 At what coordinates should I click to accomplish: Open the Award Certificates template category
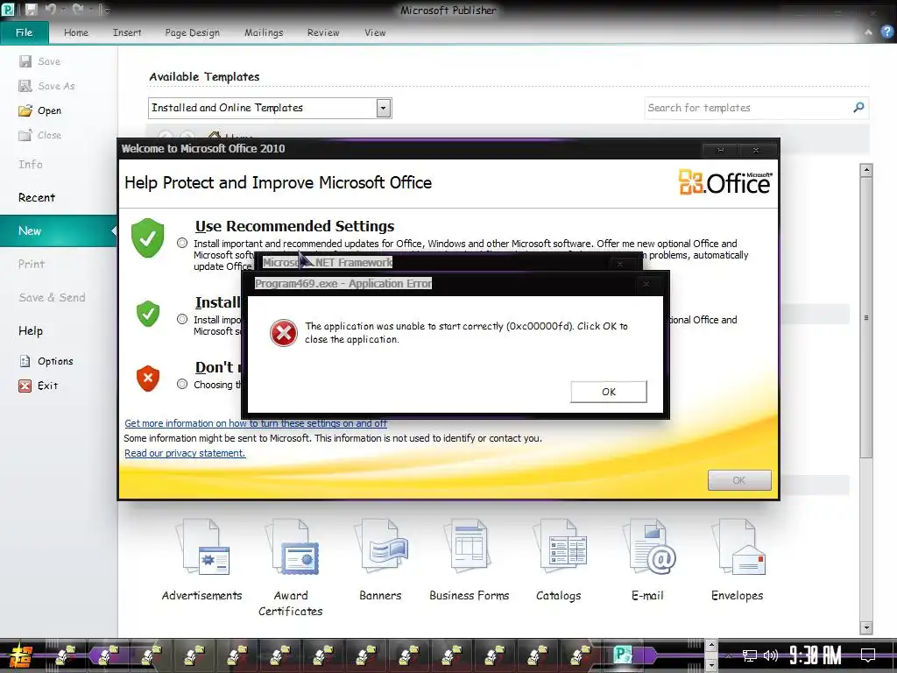291,568
